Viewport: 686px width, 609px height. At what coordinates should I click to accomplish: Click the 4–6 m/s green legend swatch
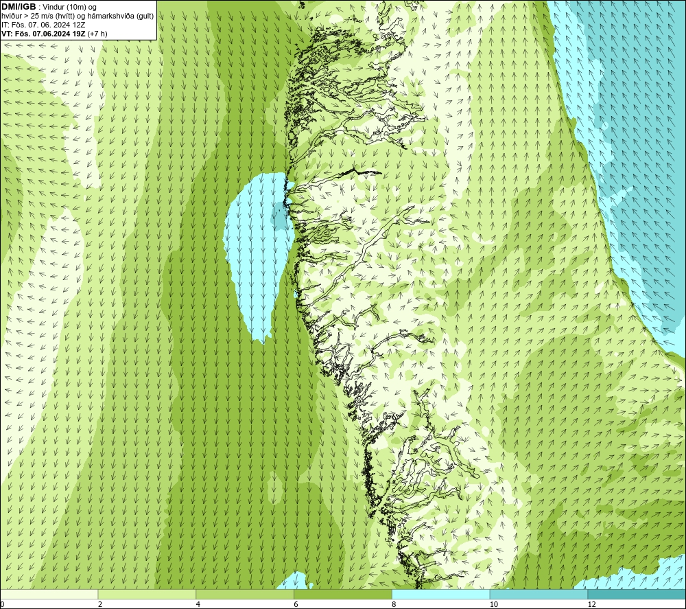245,594
